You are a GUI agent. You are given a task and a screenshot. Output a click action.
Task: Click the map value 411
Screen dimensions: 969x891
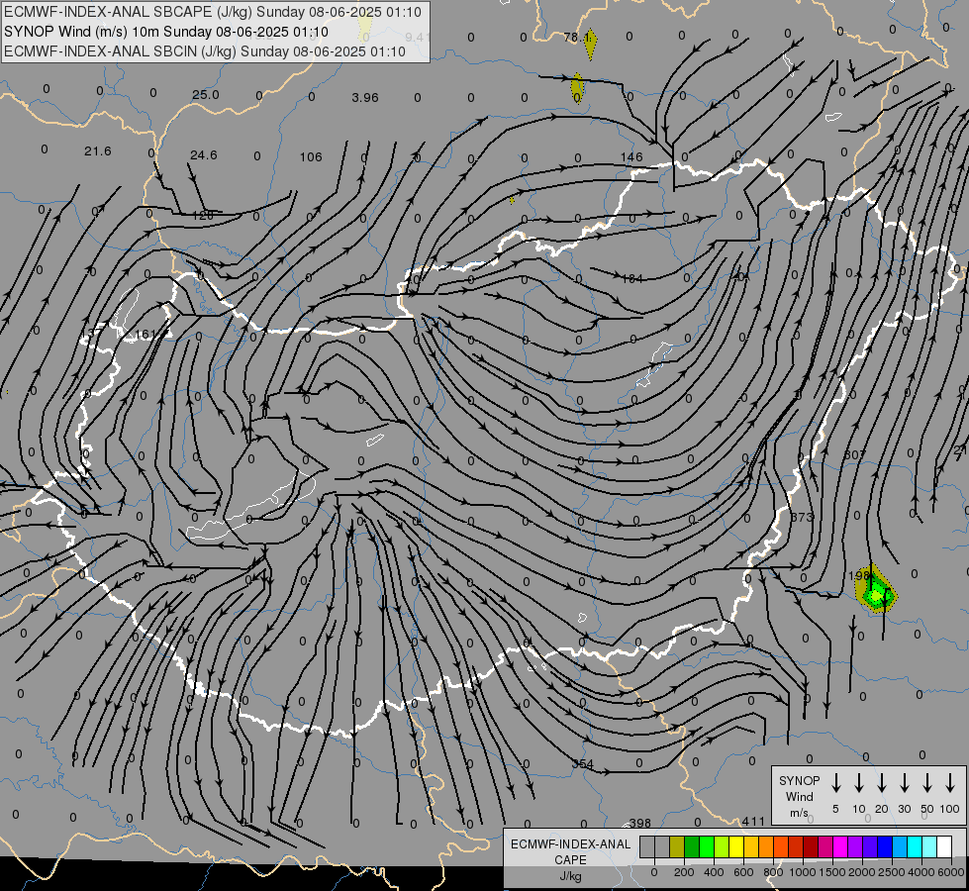coord(753,821)
